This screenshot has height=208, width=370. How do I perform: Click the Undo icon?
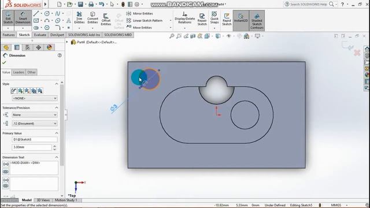(x=102, y=4)
